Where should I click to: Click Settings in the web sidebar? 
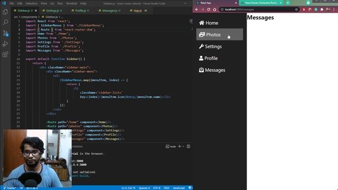pyautogui.click(x=220, y=46)
